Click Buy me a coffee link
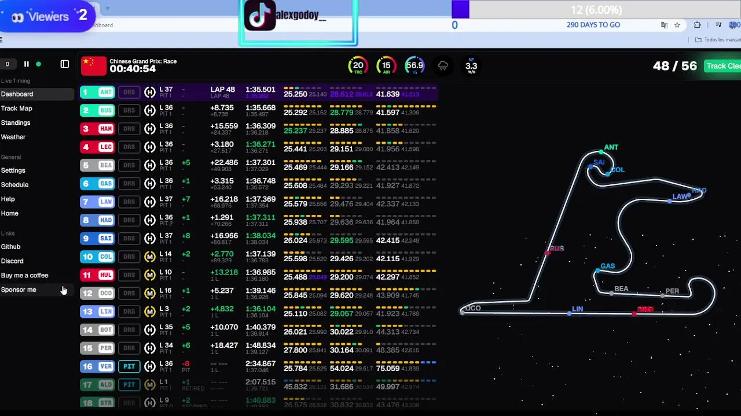Image resolution: width=741 pixels, height=416 pixels. 24,276
